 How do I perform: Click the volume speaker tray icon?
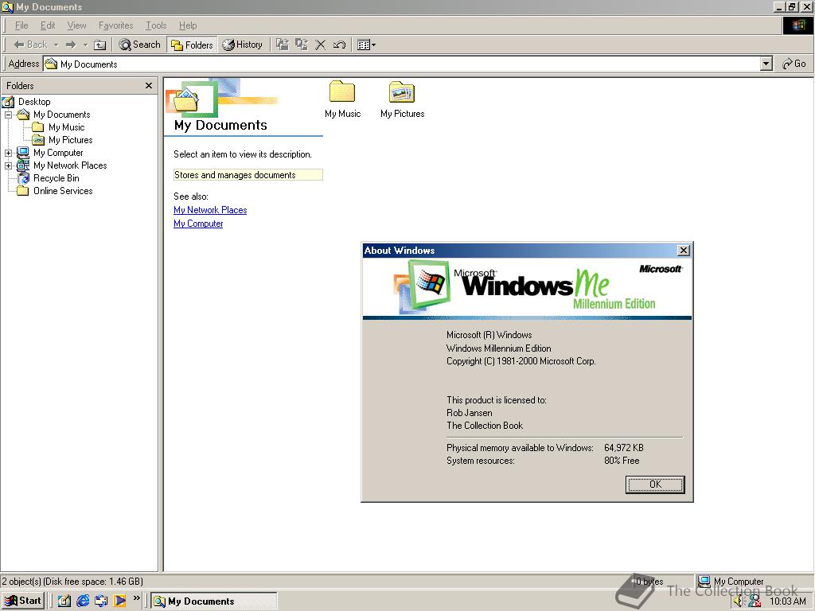click(739, 601)
